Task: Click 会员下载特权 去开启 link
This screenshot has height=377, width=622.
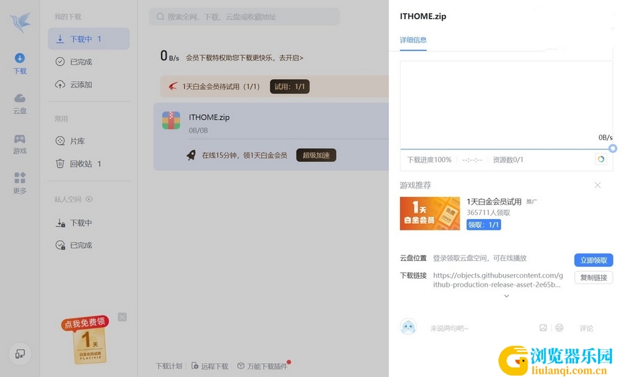Action: point(245,58)
